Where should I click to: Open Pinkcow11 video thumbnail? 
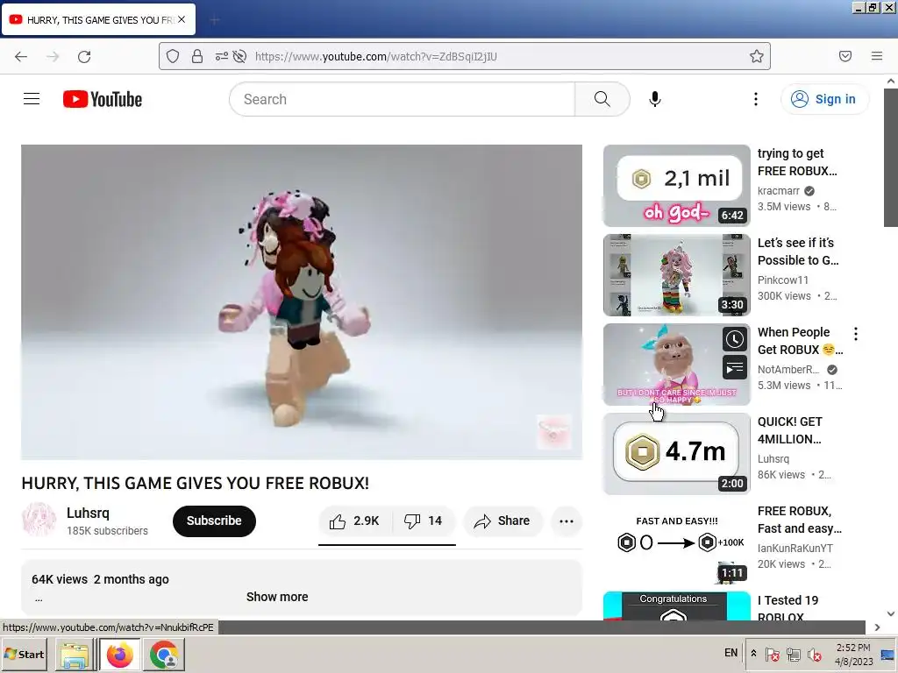(x=676, y=274)
